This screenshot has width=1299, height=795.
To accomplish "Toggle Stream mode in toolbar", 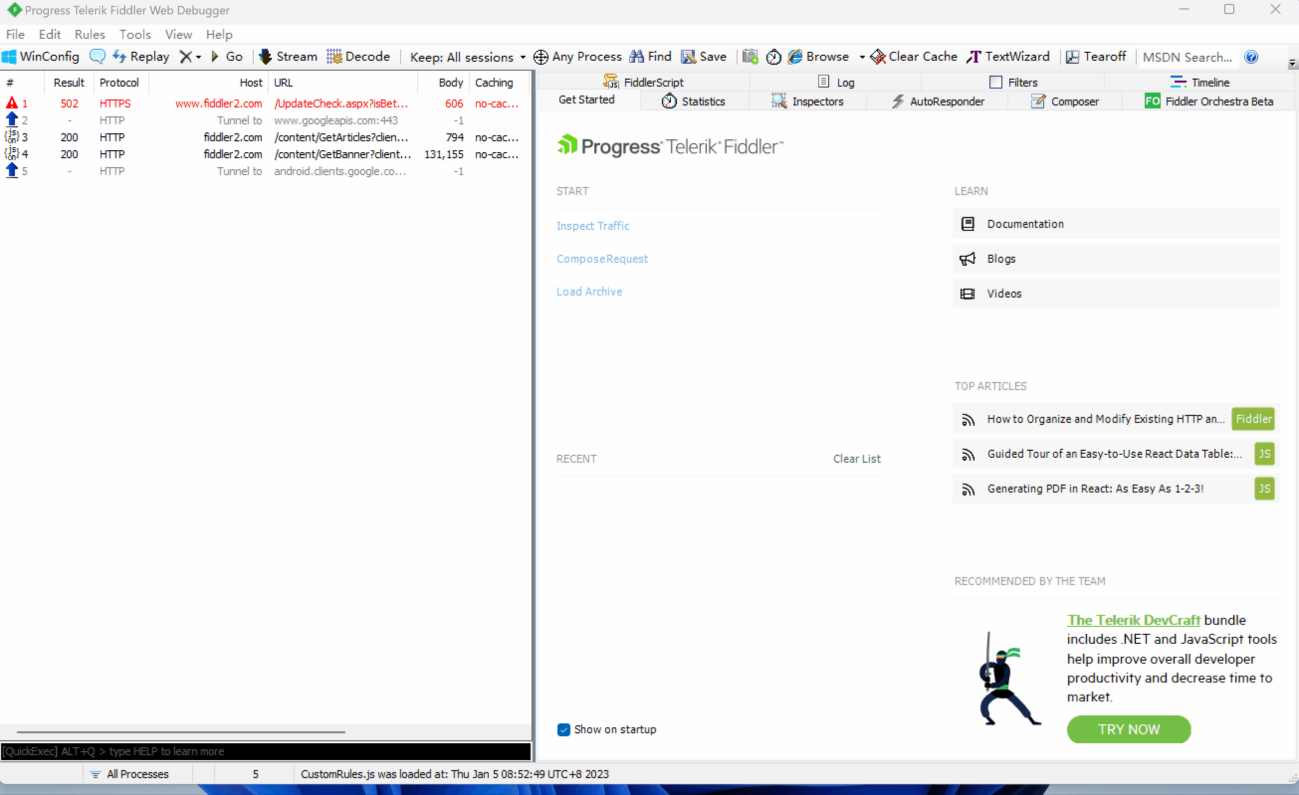I will click(x=288, y=56).
